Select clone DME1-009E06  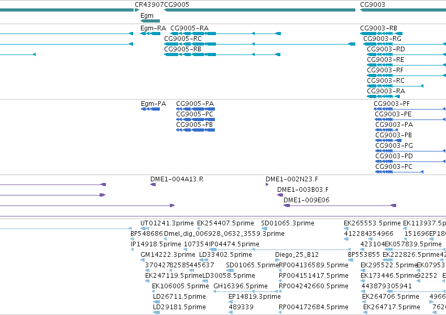click(x=340, y=205)
